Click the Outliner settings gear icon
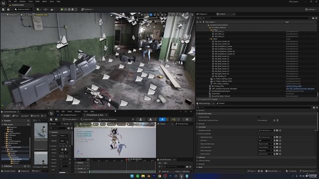Viewport: 319px width, 179px height. click(317, 18)
